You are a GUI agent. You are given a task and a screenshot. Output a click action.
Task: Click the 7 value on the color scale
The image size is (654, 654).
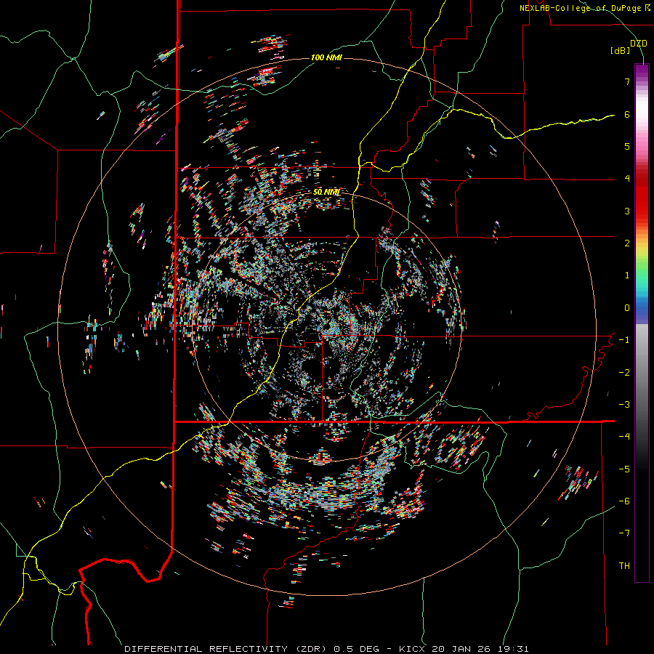[x=627, y=81]
